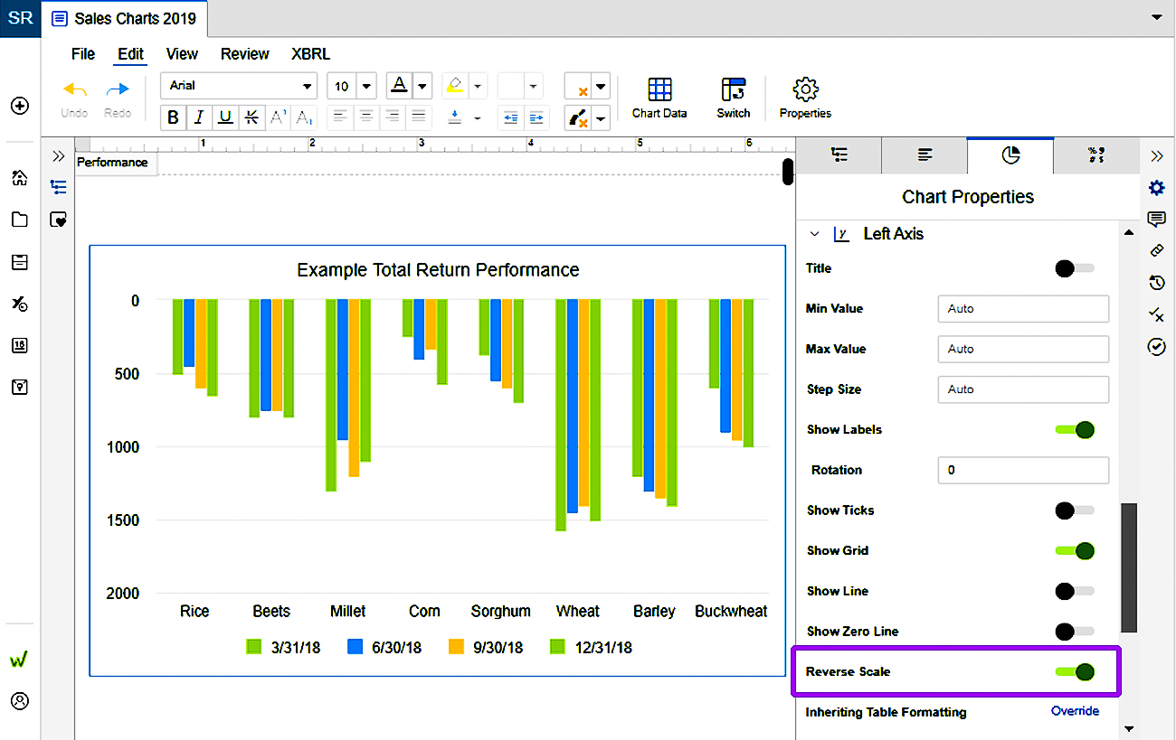Viewport: 1176px width, 740px height.
Task: Open the Arial font dropdown
Action: point(239,86)
